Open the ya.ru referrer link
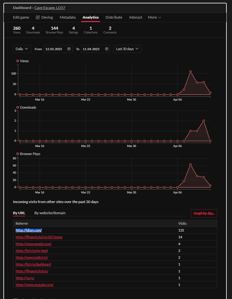 [25, 278]
